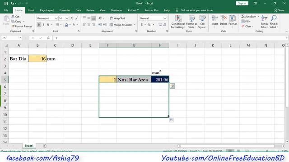Toggle Italic formatting
The image size is (289, 162).
click(43, 25)
